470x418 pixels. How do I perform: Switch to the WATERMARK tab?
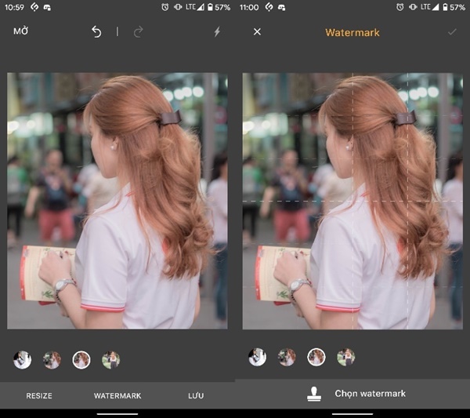click(117, 396)
